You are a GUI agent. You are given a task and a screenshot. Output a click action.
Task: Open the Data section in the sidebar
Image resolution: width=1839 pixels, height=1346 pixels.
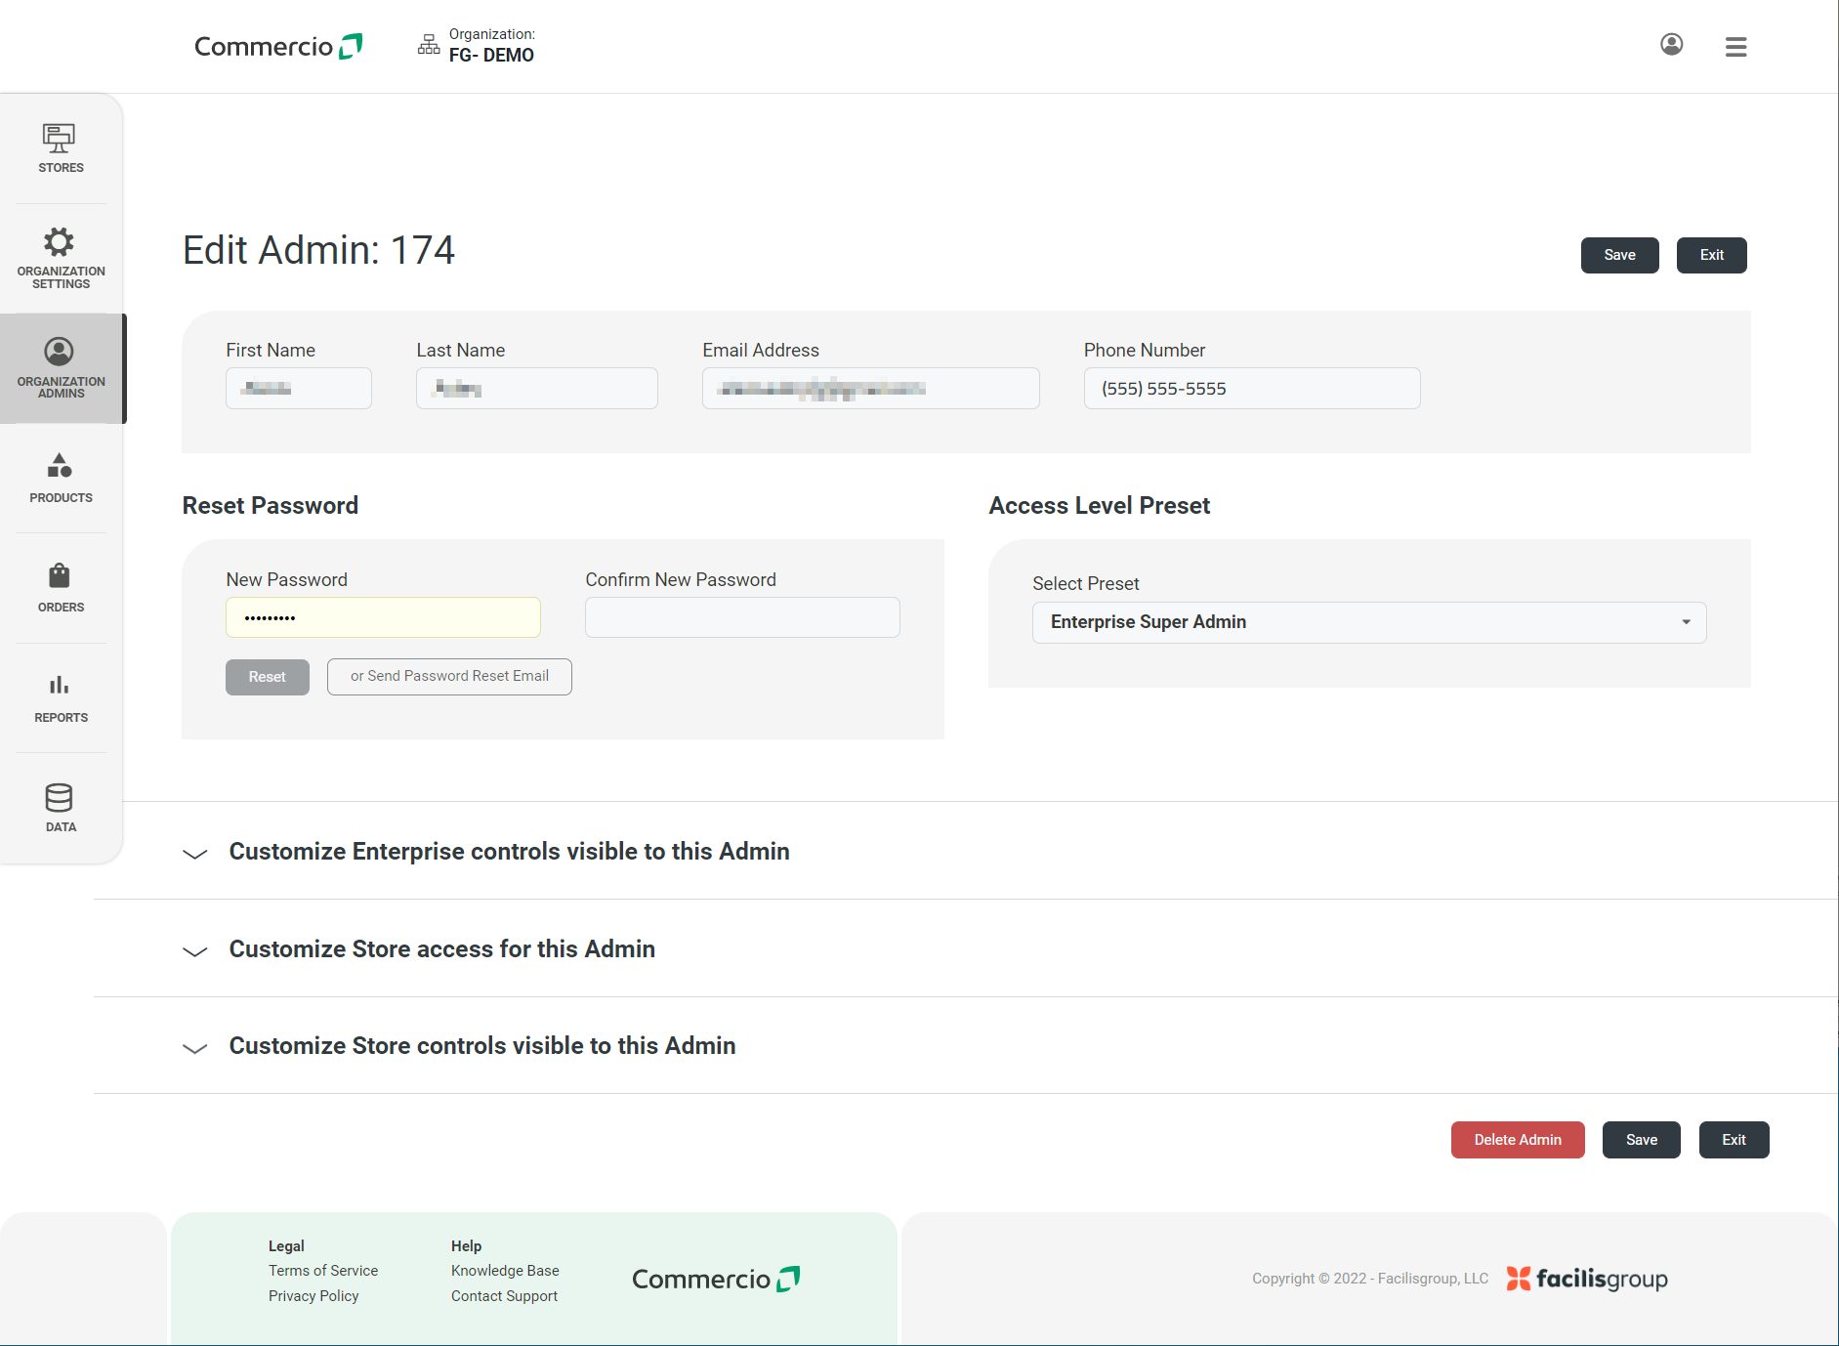(x=60, y=807)
